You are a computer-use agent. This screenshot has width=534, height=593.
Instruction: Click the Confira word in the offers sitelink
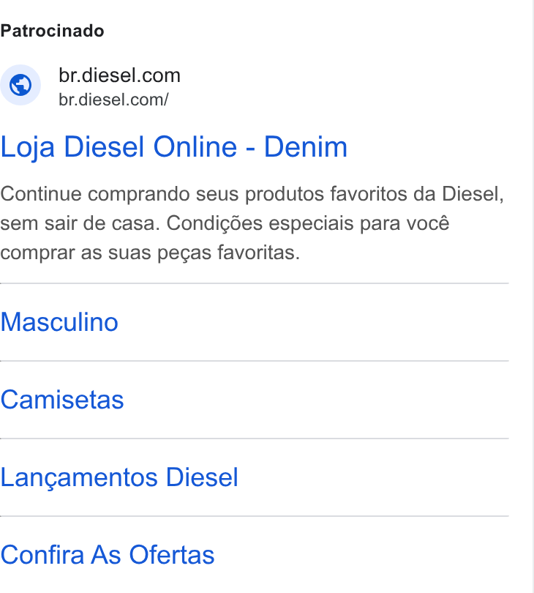42,555
